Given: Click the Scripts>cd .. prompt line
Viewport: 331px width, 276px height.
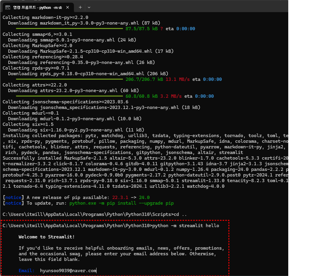Looking at the screenshot, I should click(x=95, y=214).
